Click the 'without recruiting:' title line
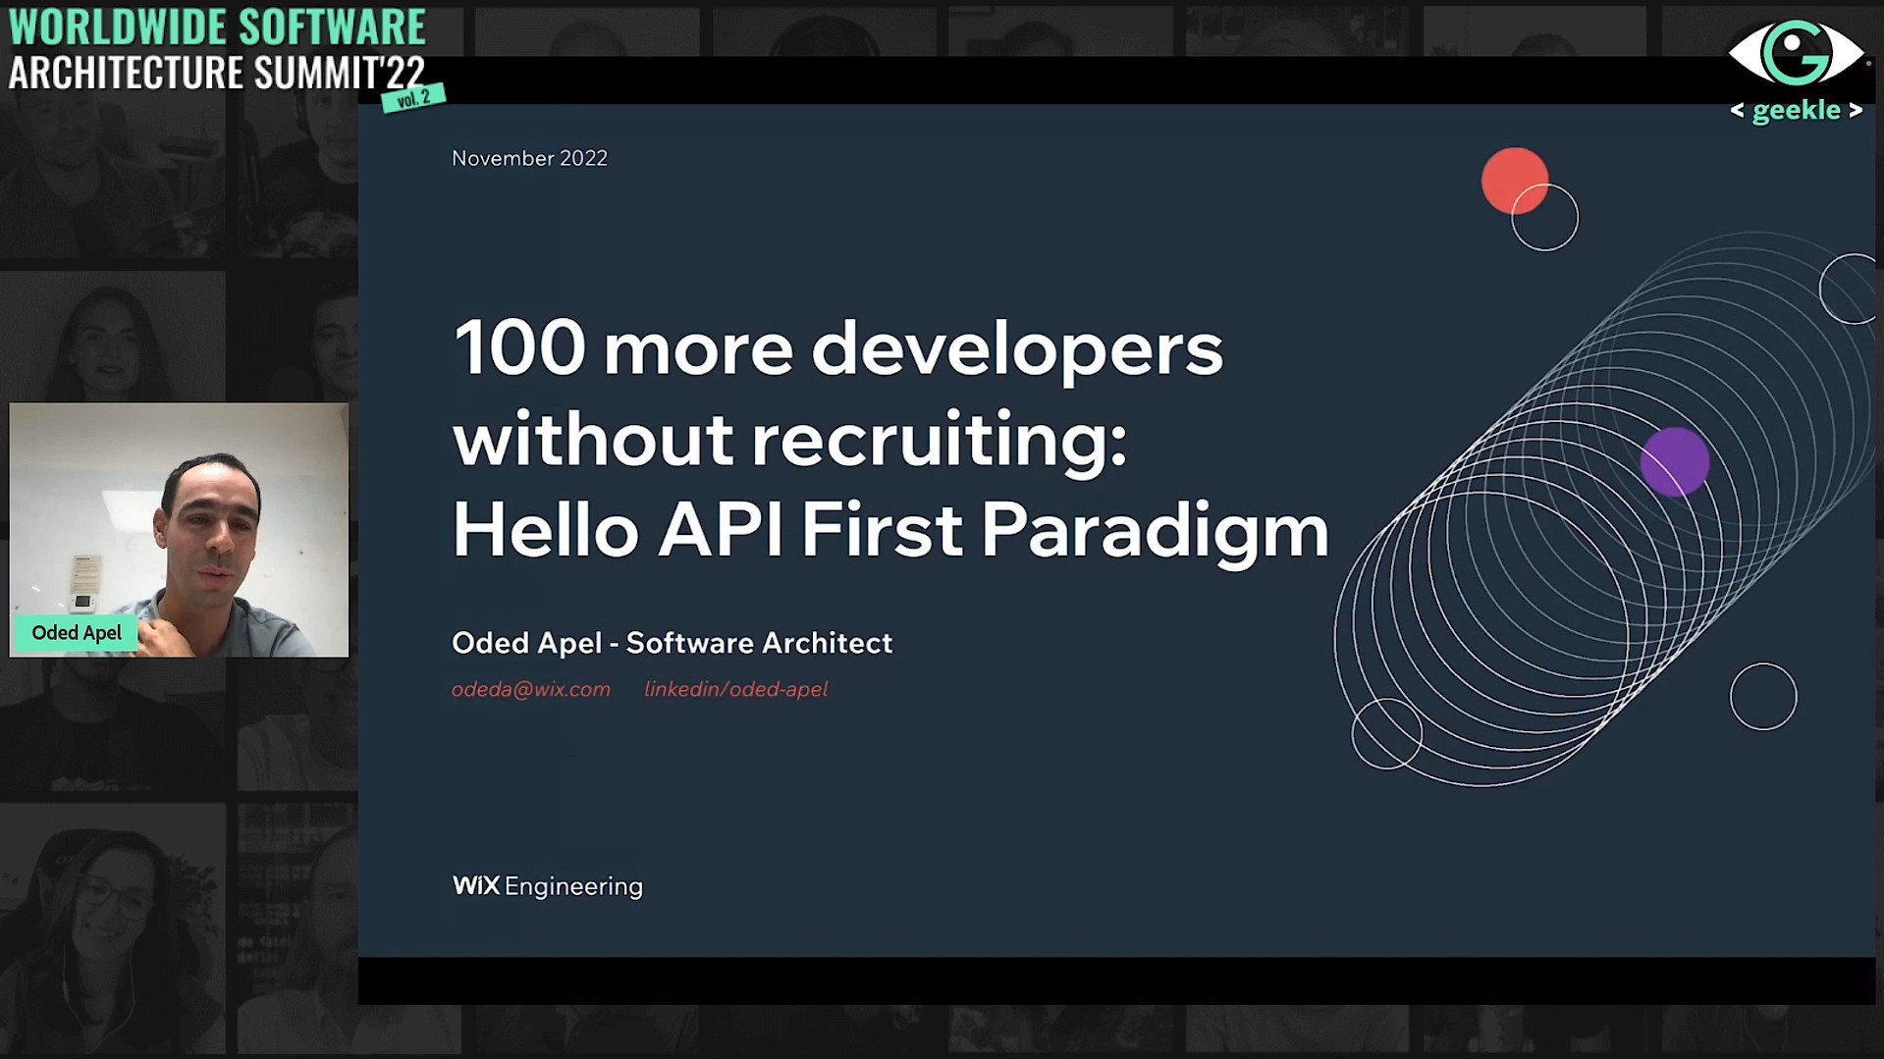 [x=790, y=440]
